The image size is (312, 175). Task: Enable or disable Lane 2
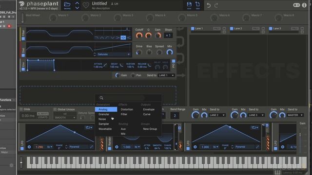click(x=232, y=29)
